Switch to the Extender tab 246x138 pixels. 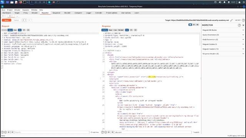[99, 13]
